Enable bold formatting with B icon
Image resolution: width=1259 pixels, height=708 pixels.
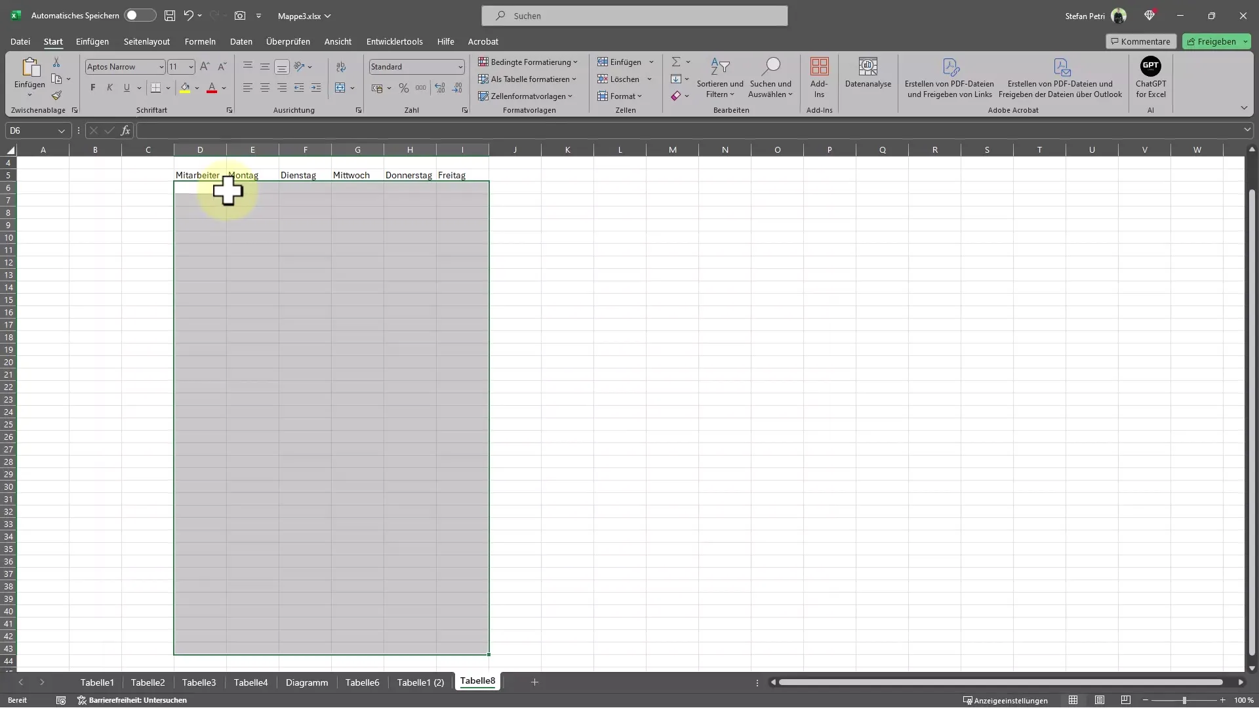tap(92, 87)
